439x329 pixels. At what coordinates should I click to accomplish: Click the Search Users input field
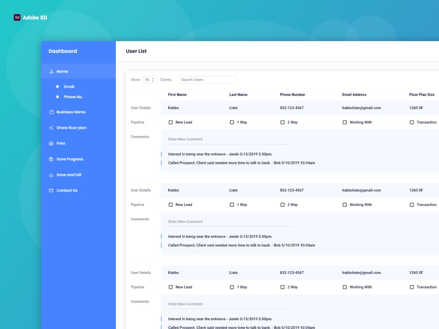pyautogui.click(x=207, y=79)
